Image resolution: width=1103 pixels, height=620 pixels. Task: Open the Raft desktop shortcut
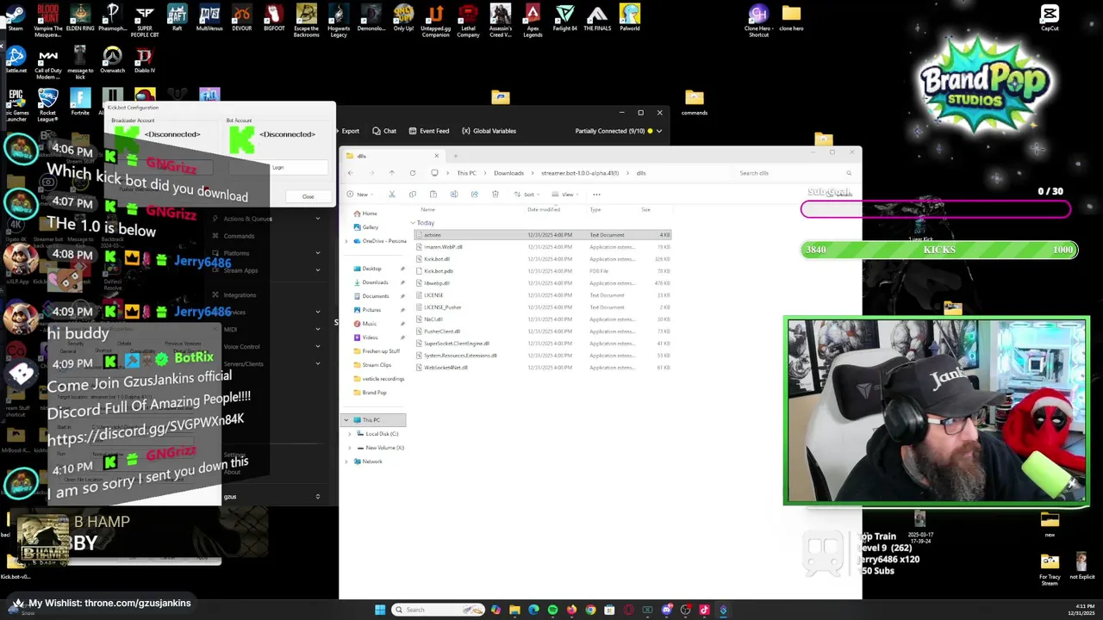pos(177,18)
